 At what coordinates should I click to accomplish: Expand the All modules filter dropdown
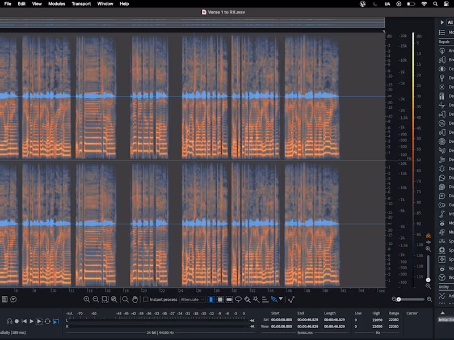pos(449,22)
